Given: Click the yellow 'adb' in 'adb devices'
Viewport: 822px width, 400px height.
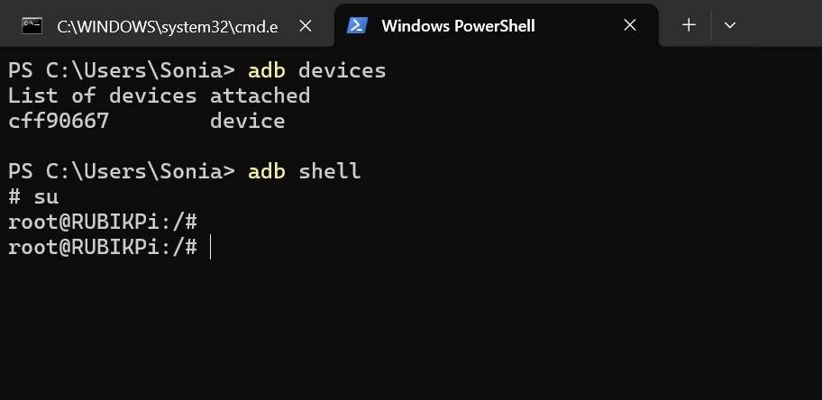Looking at the screenshot, I should 266,71.
